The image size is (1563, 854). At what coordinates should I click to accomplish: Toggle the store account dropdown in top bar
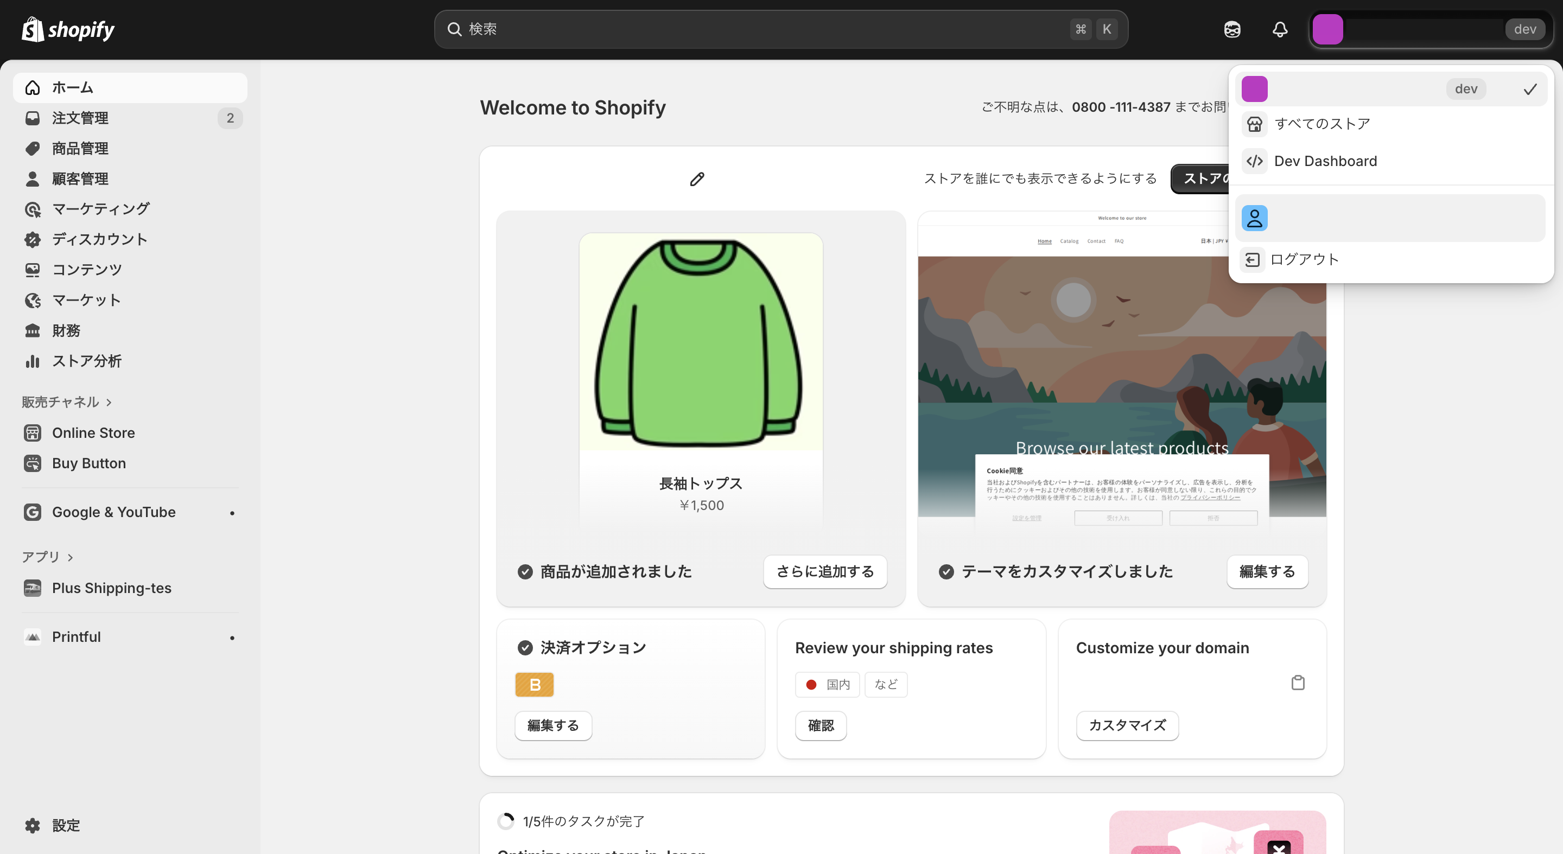pos(1429,29)
